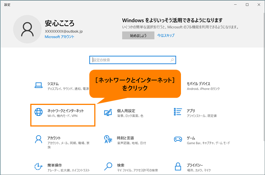Image resolution: width=265 pixels, height=175 pixels.
Task: Open the Accounts person icon
Action: pyautogui.click(x=39, y=139)
